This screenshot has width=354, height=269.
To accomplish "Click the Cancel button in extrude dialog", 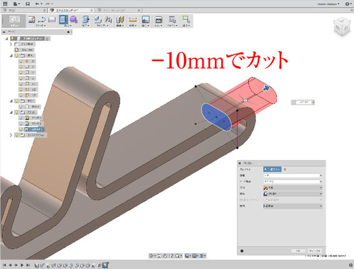I will (314, 251).
